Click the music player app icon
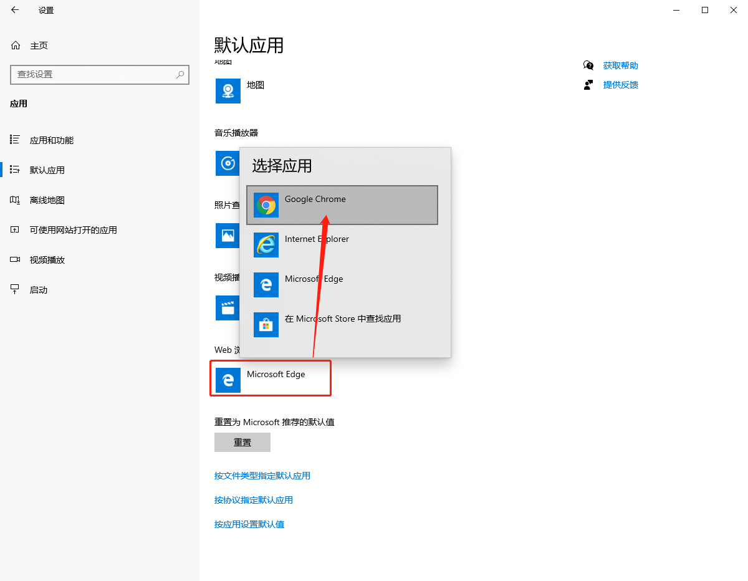The height and width of the screenshot is (581, 748). click(228, 163)
